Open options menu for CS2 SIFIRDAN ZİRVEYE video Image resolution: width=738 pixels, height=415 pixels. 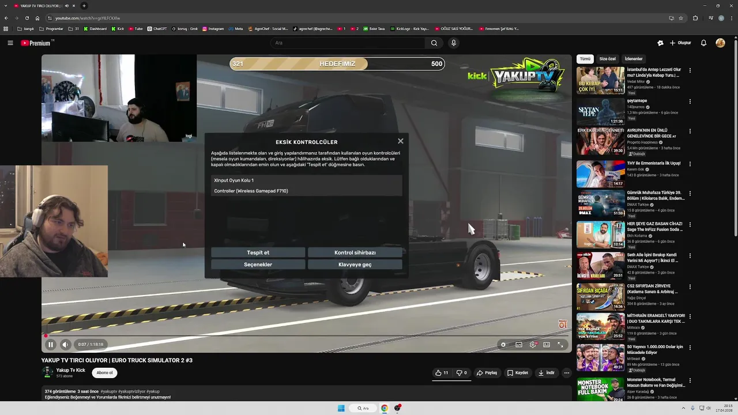pos(690,287)
